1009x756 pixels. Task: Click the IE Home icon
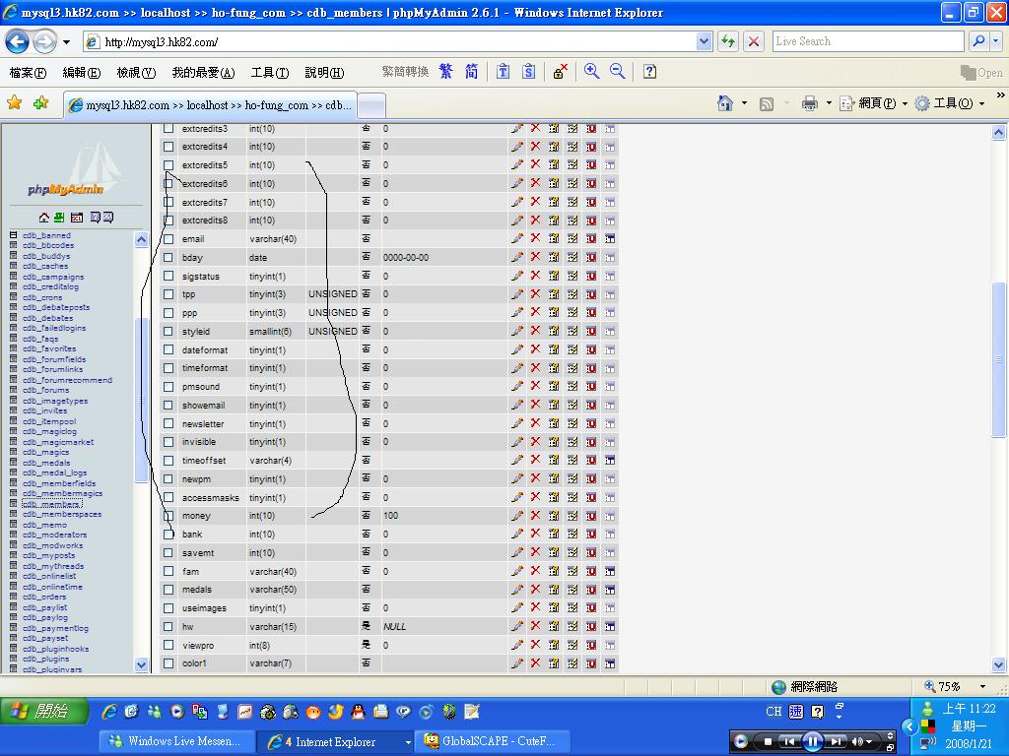coord(725,102)
